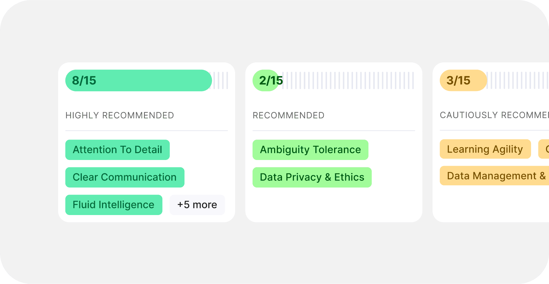Viewport: 549px width, 284px height.
Task: Select the Clear Communication skill tag
Action: 124,177
